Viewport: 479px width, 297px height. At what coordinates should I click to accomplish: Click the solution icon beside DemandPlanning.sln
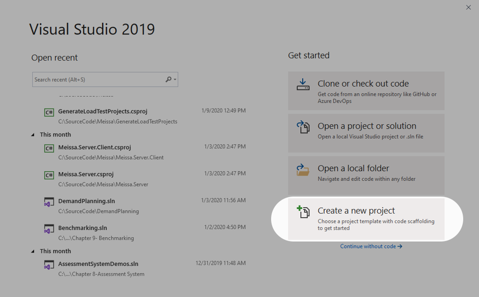coord(49,202)
